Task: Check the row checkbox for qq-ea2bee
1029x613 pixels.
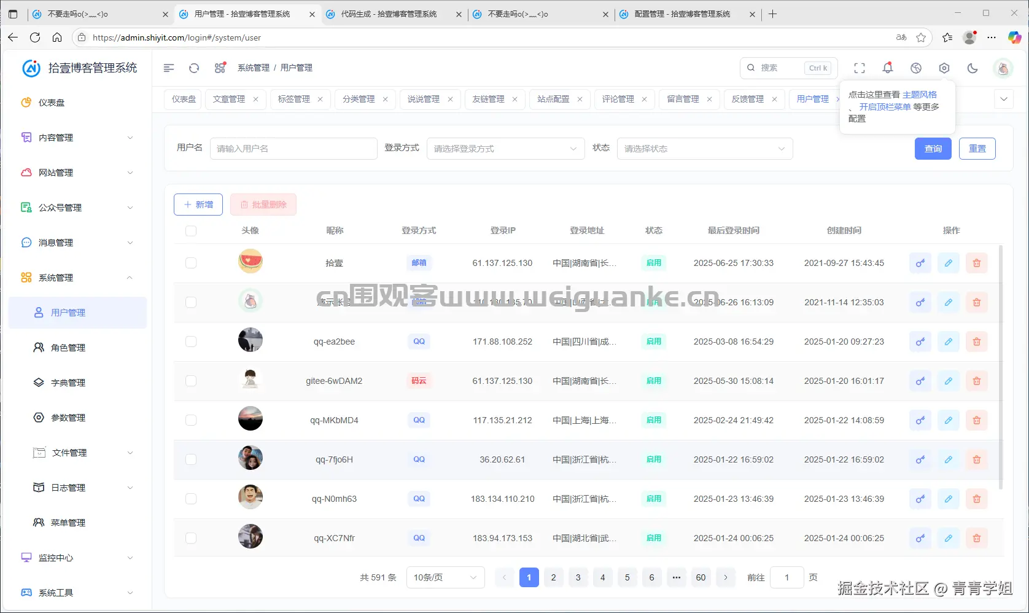Action: [191, 342]
